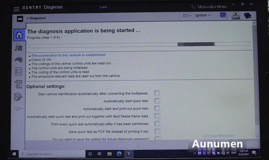
Task: Click 'The coding of the control units is read'
Action: click(60, 72)
